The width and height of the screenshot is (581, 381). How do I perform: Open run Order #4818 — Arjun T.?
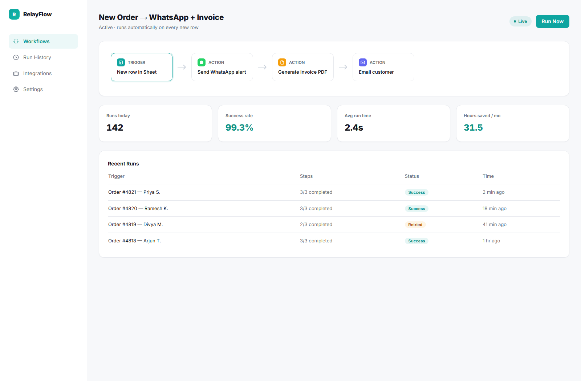[334, 241]
